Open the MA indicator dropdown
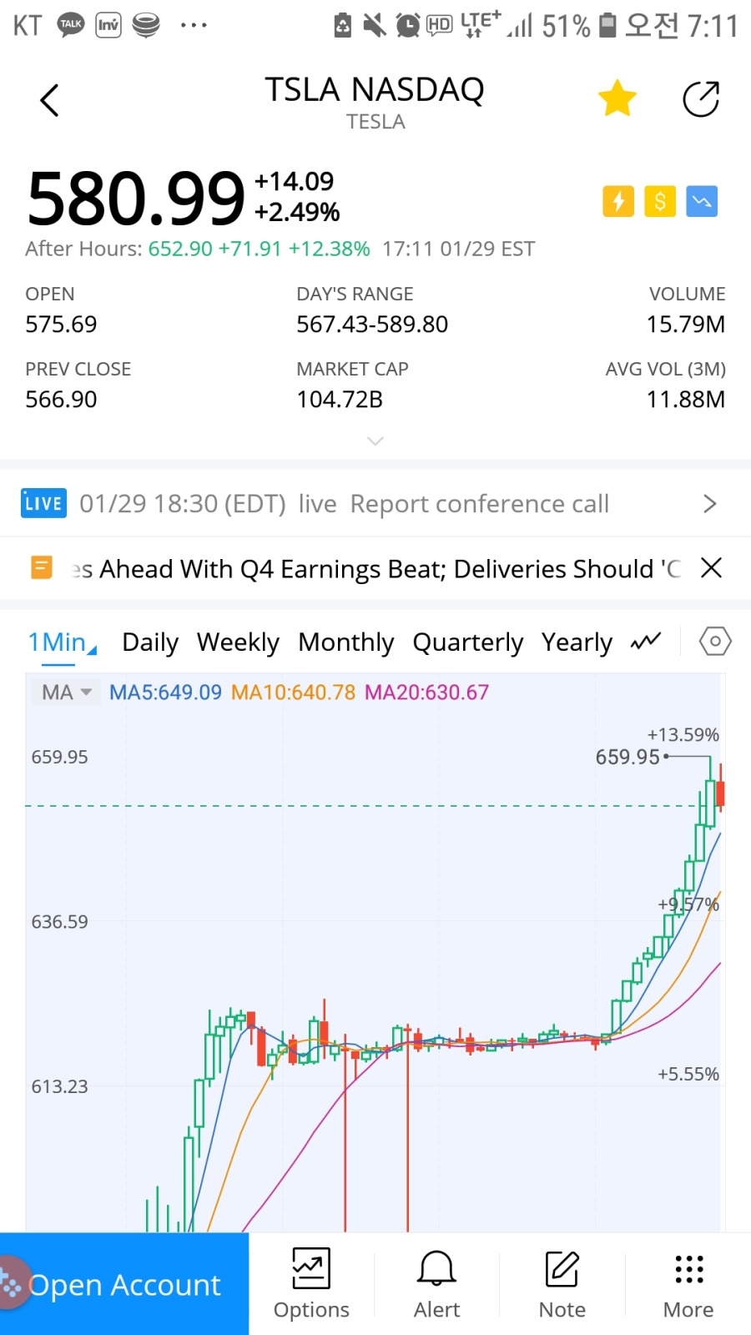This screenshot has width=751, height=1335. pos(66,692)
